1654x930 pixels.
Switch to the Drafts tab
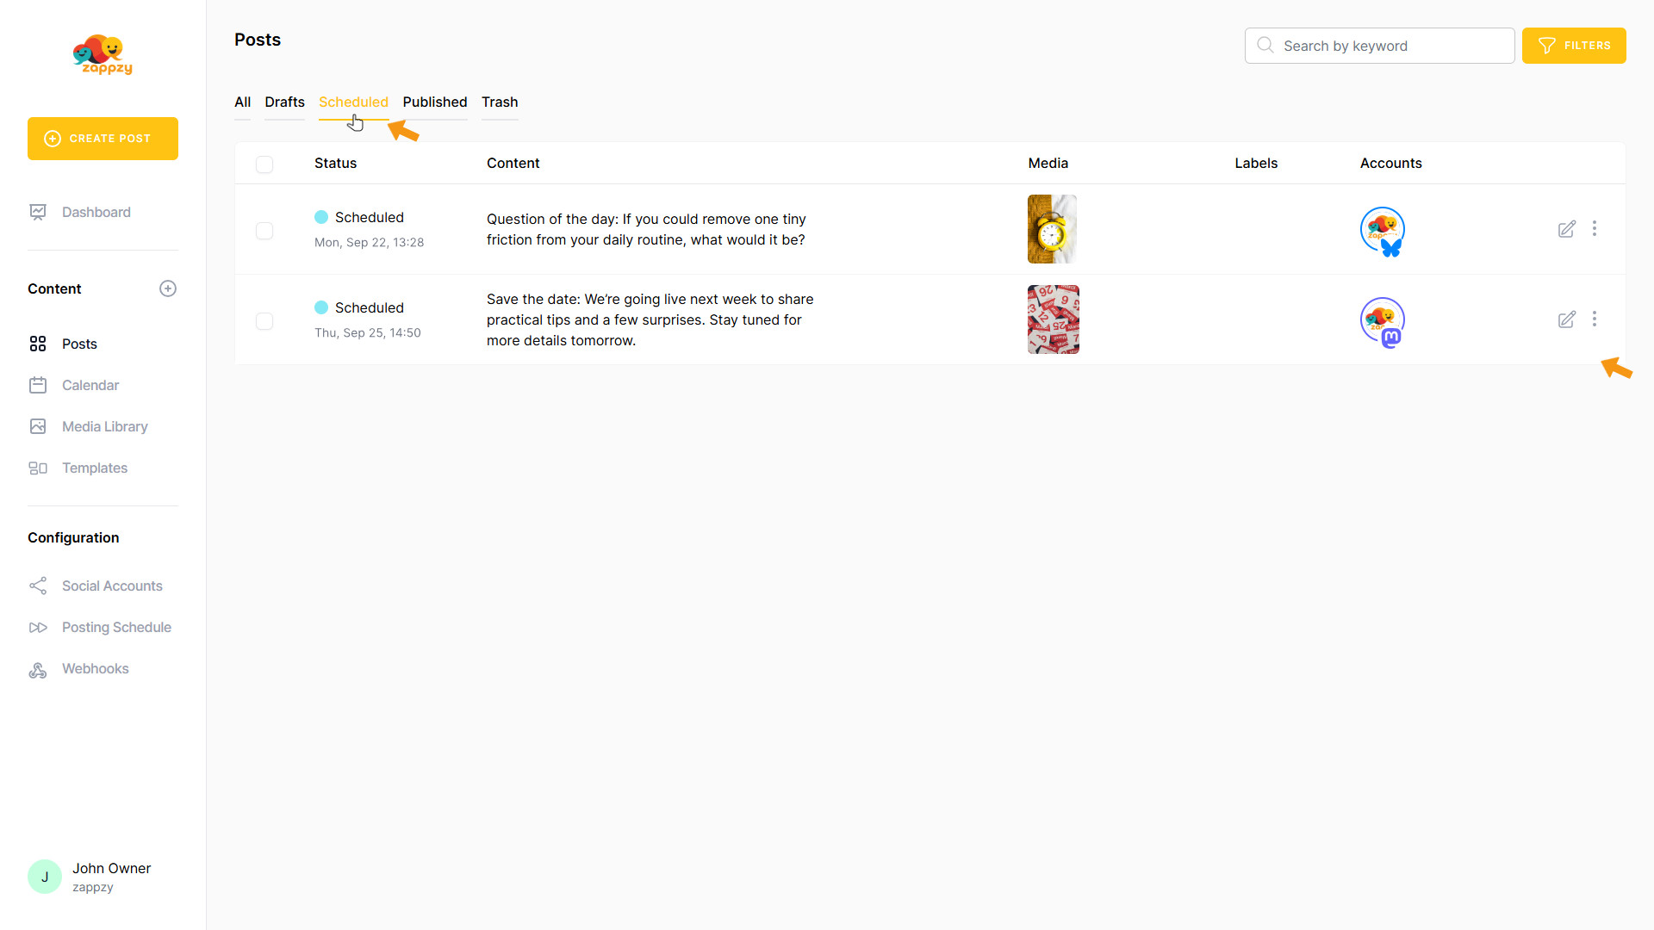pyautogui.click(x=284, y=102)
